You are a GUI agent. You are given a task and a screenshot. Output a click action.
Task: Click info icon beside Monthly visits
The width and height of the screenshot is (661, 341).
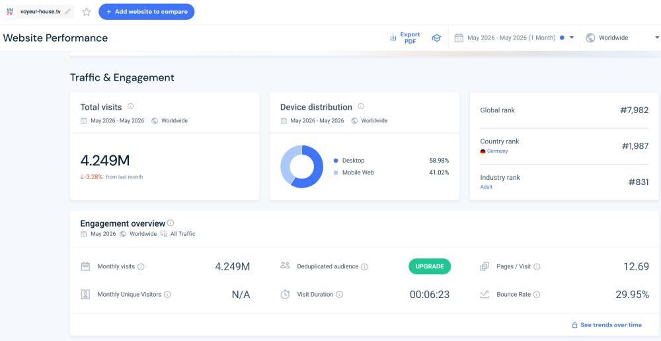(x=141, y=267)
